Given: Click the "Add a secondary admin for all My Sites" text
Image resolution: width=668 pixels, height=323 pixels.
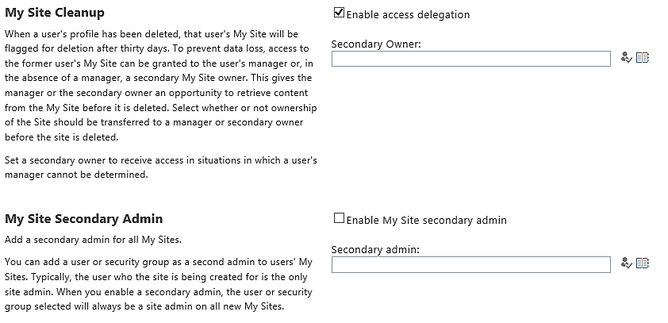Looking at the screenshot, I should click(94, 239).
